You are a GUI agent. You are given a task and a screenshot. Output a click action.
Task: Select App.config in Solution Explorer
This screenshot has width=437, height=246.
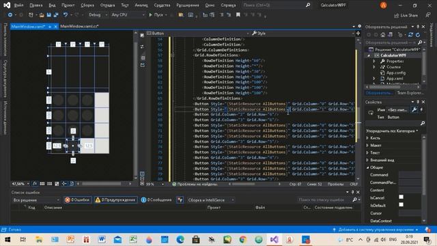pyautogui.click(x=396, y=73)
